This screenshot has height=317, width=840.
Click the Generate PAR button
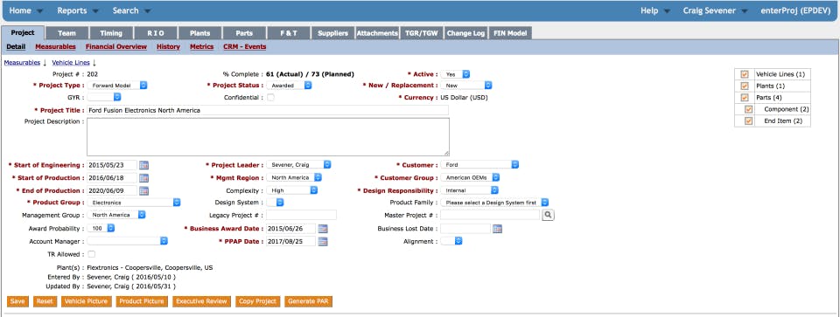[309, 301]
